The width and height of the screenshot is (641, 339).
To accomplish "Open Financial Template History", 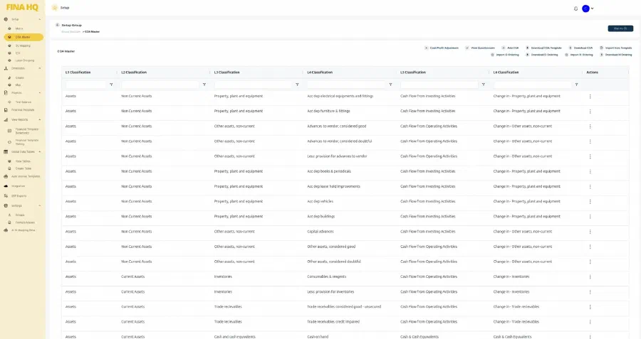I will (26, 142).
